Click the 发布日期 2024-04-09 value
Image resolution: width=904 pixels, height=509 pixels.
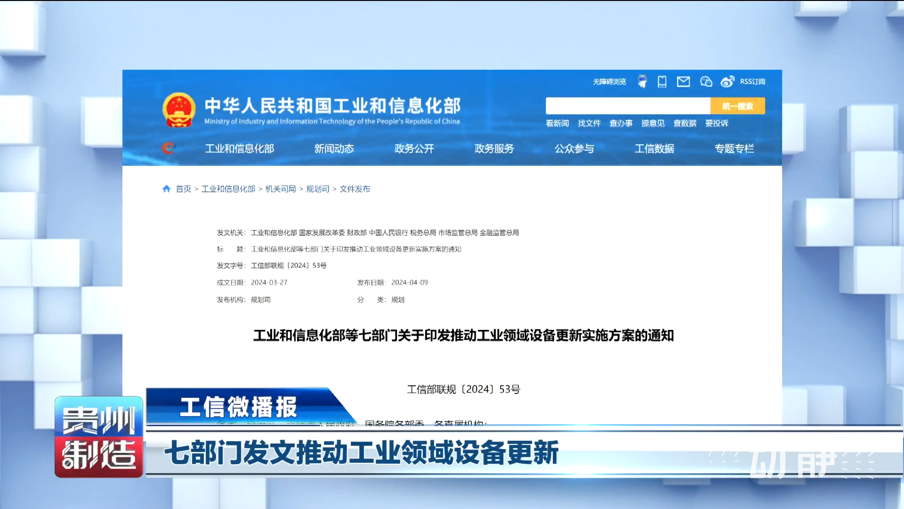409,282
